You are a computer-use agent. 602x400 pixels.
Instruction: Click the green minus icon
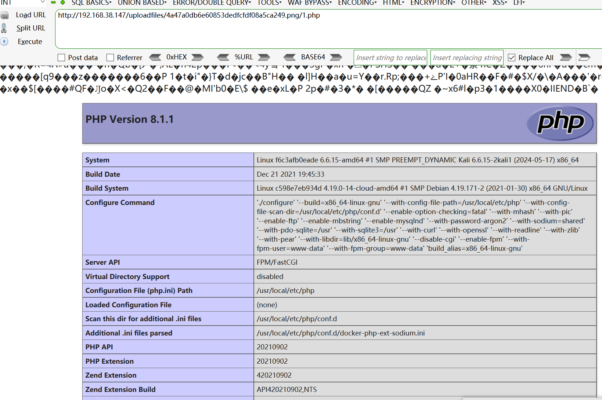(53, 2)
